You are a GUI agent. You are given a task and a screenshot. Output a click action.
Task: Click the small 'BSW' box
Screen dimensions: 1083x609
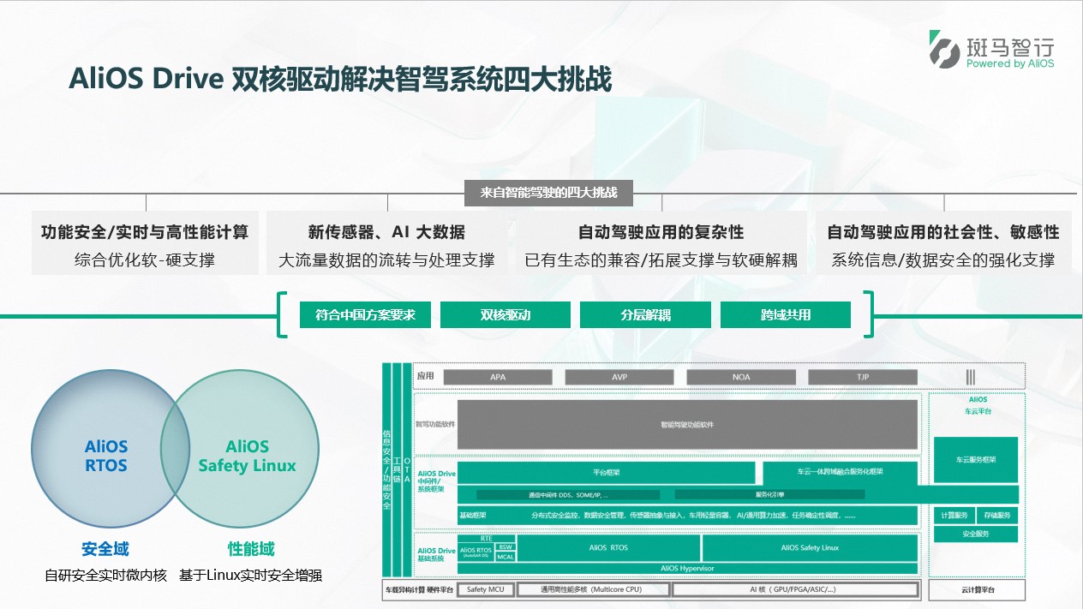506,547
